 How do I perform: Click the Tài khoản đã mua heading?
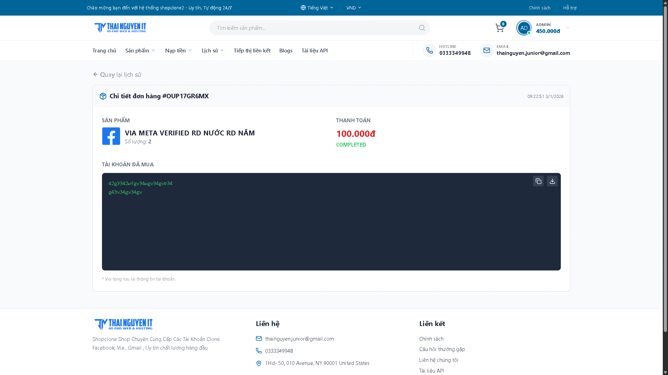tap(128, 165)
